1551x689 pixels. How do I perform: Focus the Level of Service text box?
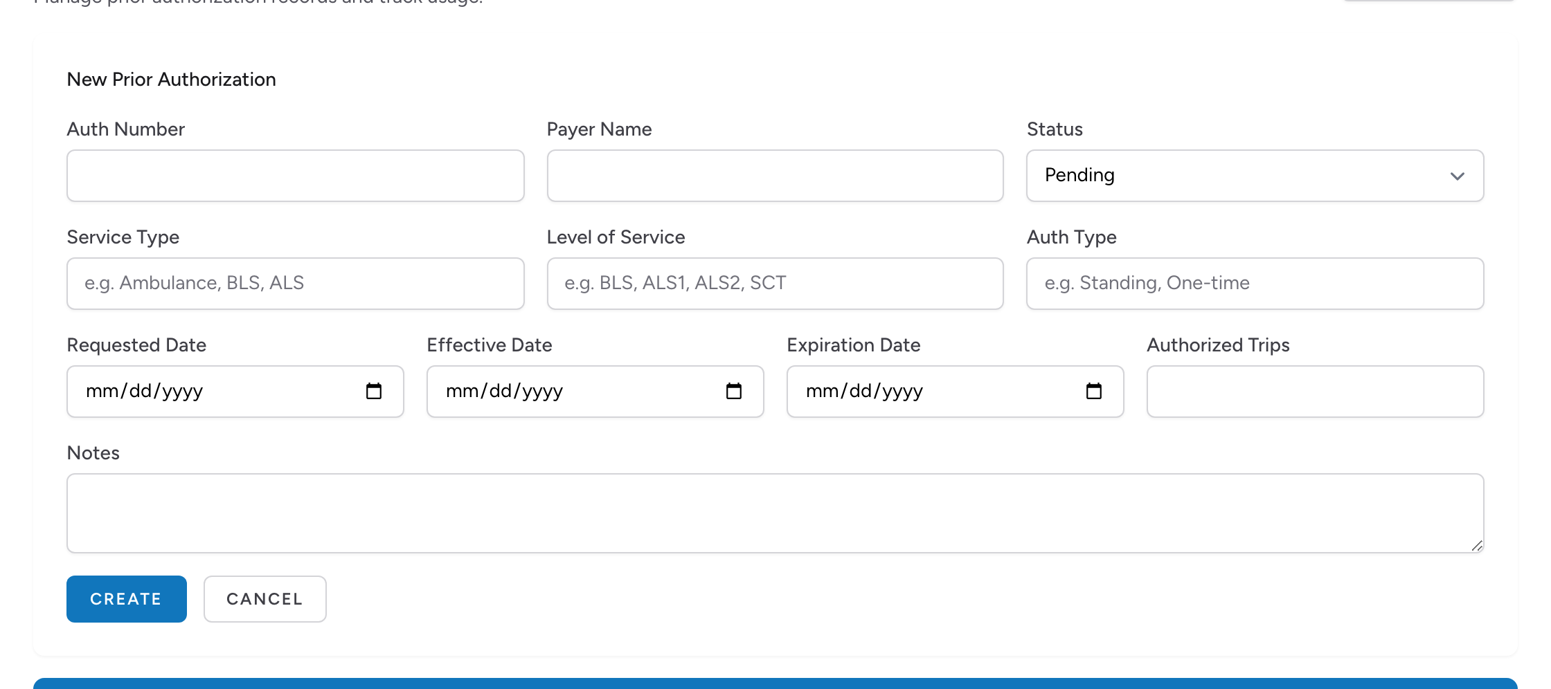point(775,284)
